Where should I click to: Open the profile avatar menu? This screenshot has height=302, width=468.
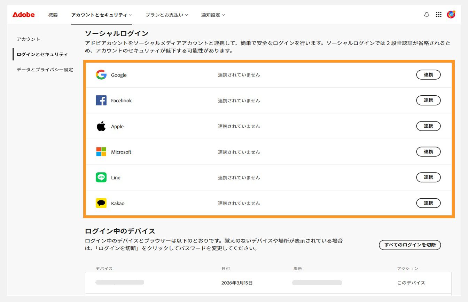[451, 15]
